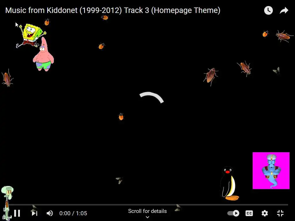
Task: Click the Patrick Star character
Action: tap(44, 54)
